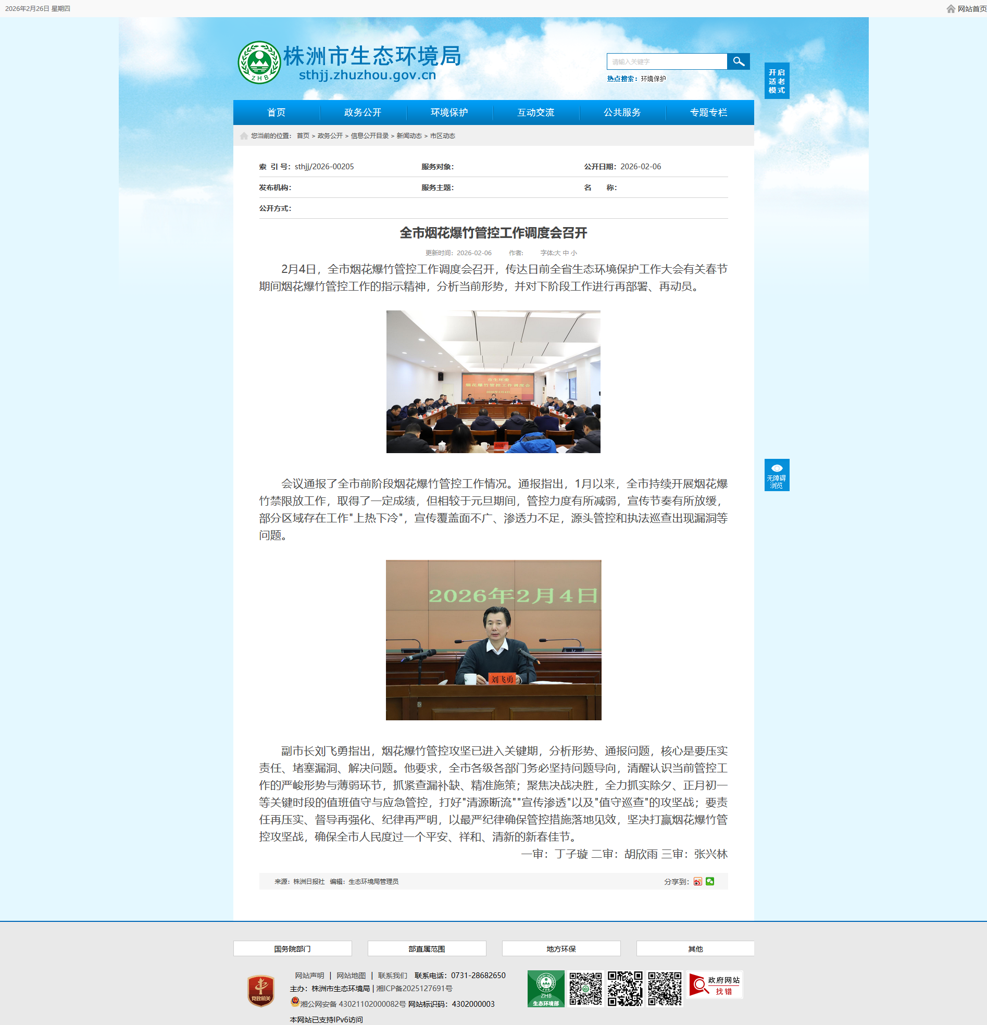Set font size to large (大)

558,253
